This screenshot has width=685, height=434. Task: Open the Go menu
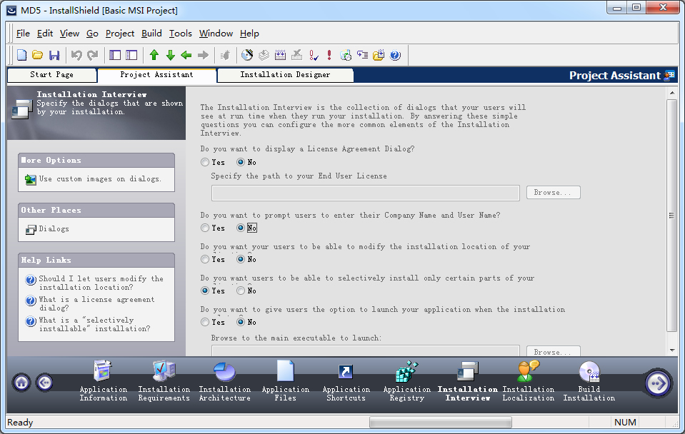point(92,34)
